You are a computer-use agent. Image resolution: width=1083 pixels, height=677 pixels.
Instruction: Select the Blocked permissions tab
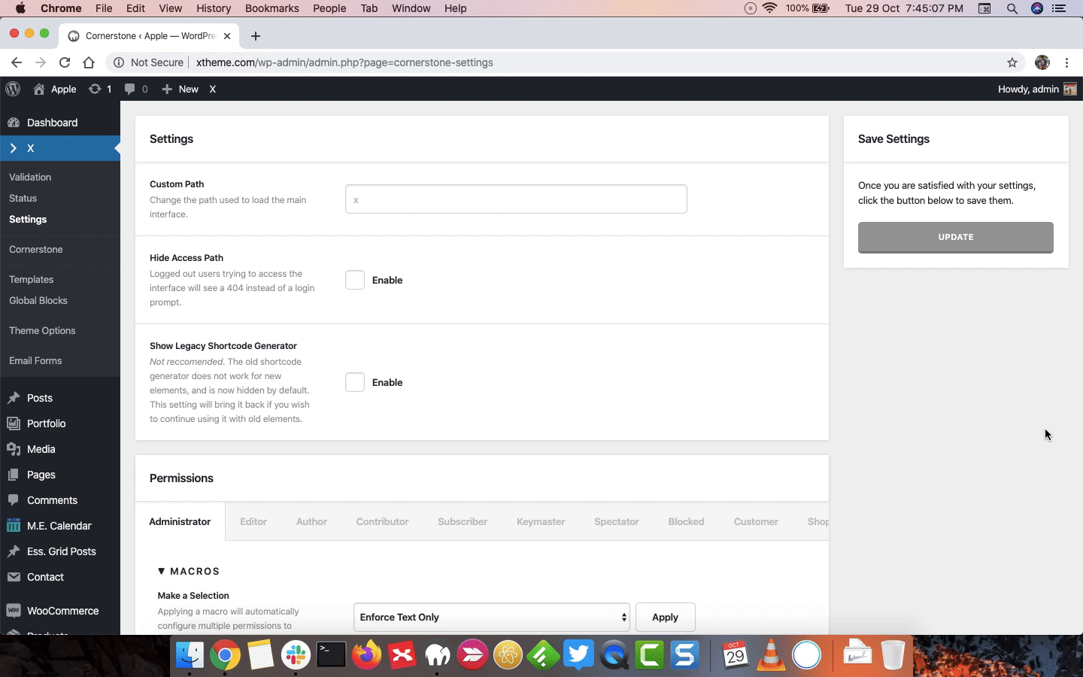(687, 521)
